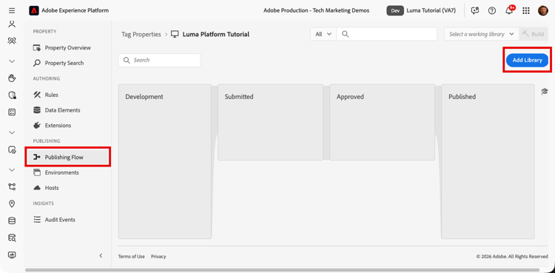This screenshot has height=273, width=555.
Task: Click the top global search input field
Action: click(x=386, y=34)
